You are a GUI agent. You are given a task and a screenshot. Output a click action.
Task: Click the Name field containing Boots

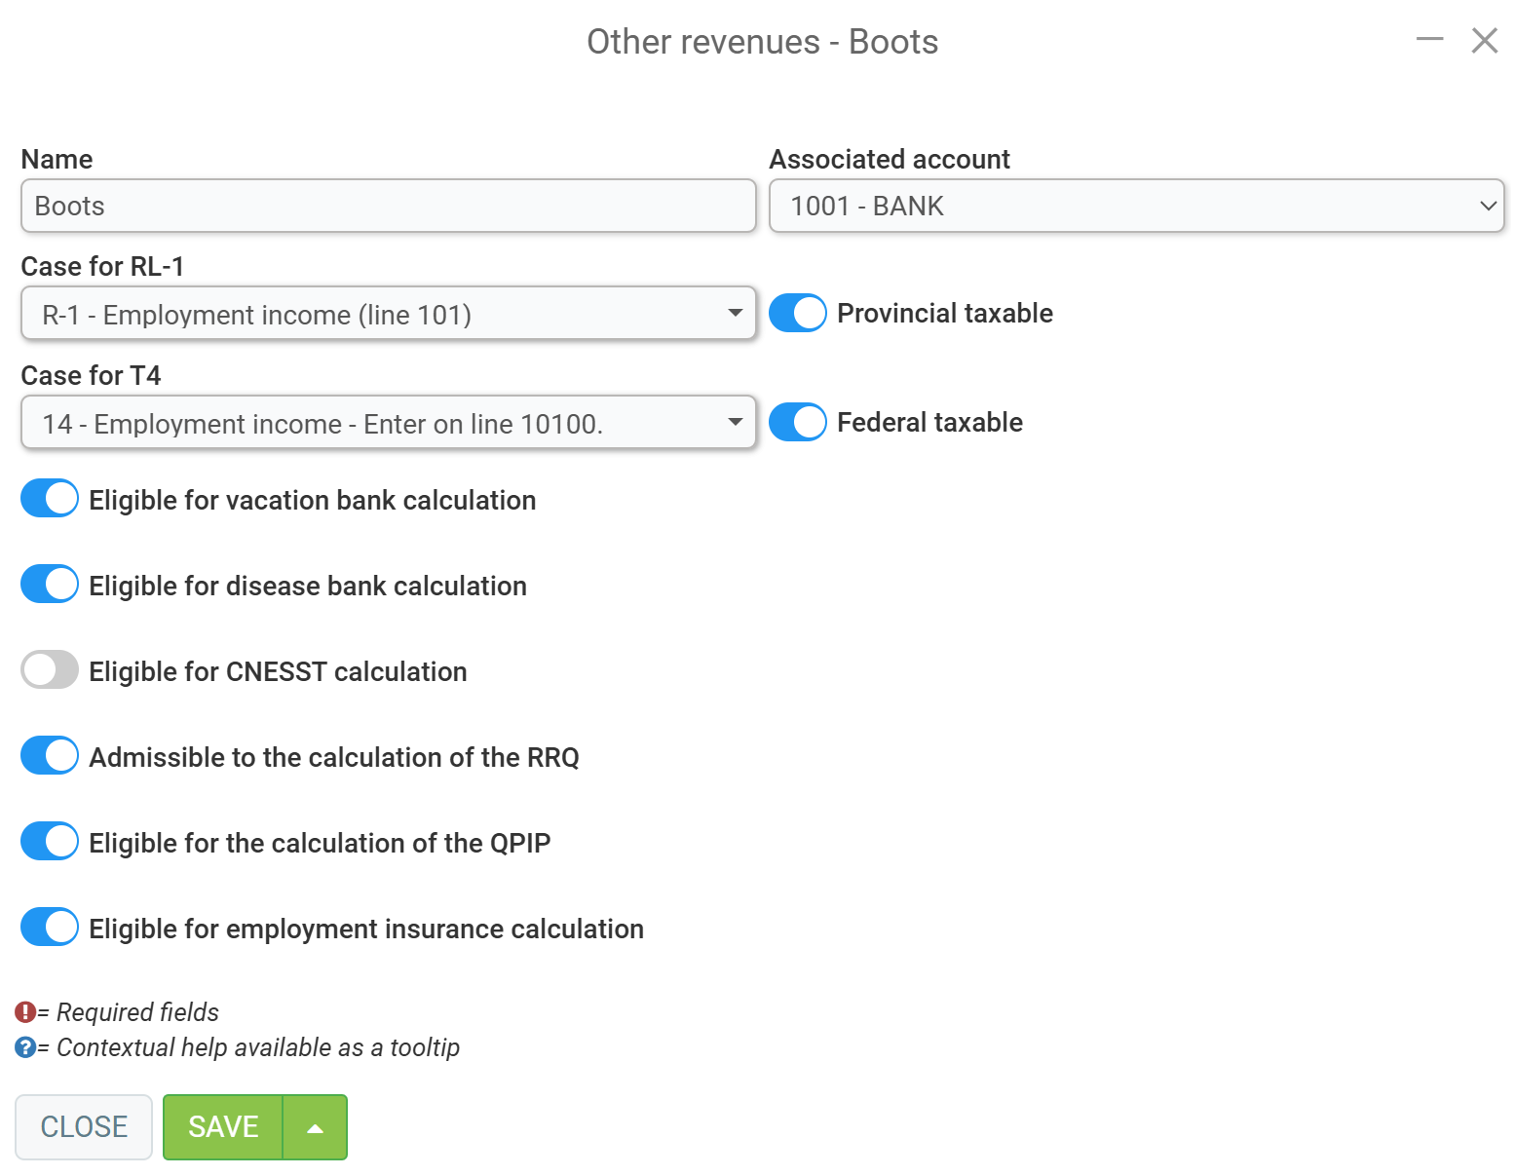tap(389, 206)
